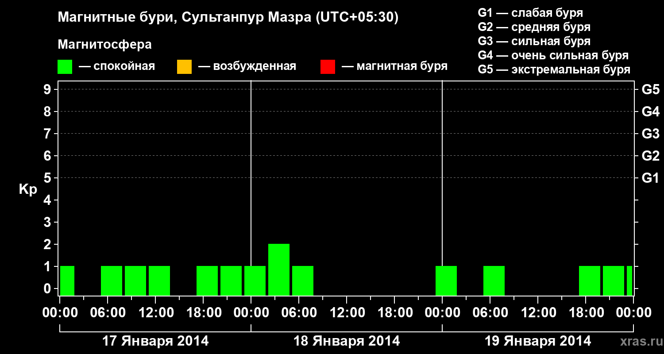The image size is (664, 354).
Task: Click the green 'спокойная' legend swatch
Action: pyautogui.click(x=65, y=67)
